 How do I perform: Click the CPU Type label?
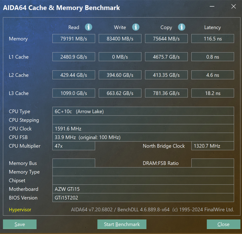[x=19, y=111]
